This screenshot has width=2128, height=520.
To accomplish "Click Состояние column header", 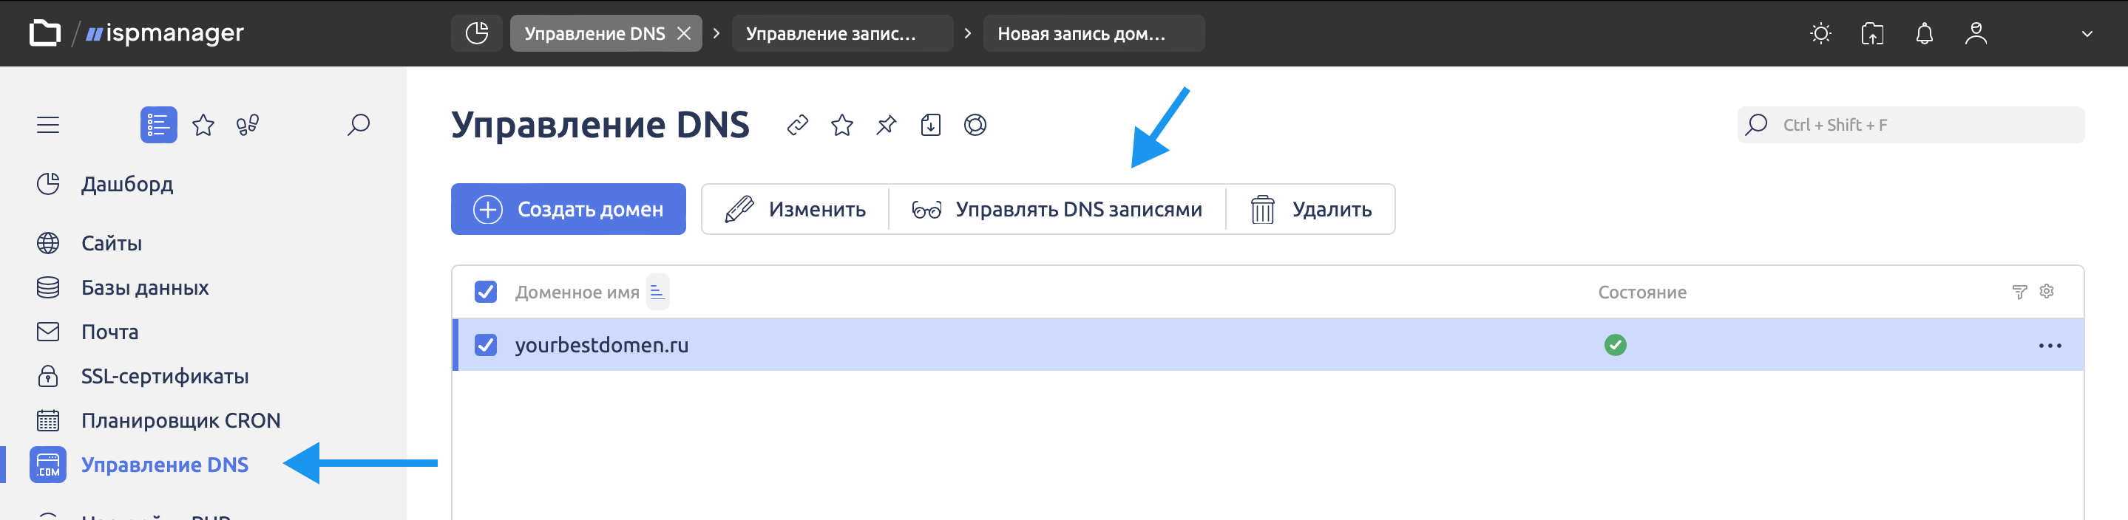I will 1641,292.
